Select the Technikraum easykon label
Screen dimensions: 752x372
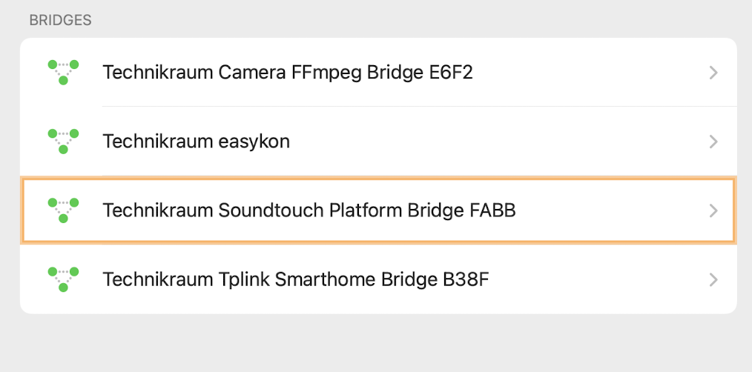tap(196, 142)
